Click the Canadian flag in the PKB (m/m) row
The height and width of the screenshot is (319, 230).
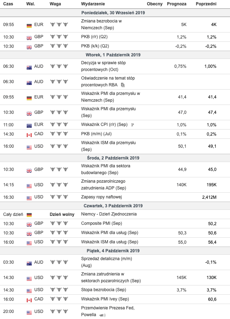click(x=29, y=134)
